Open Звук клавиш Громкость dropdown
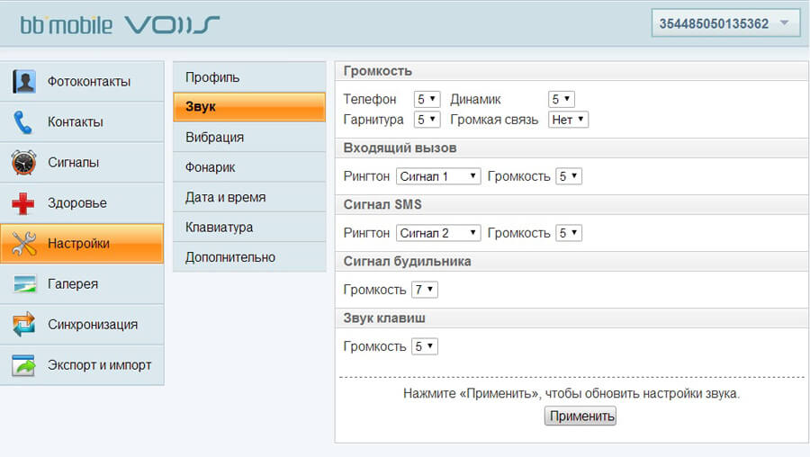810x457 pixels. (x=424, y=346)
